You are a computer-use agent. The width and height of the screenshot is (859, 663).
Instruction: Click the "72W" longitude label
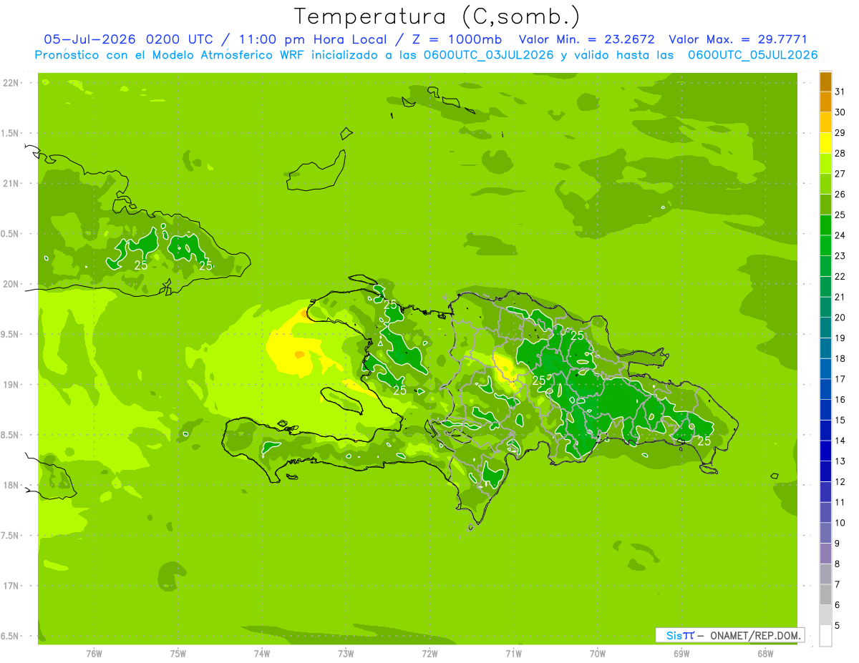tap(429, 654)
